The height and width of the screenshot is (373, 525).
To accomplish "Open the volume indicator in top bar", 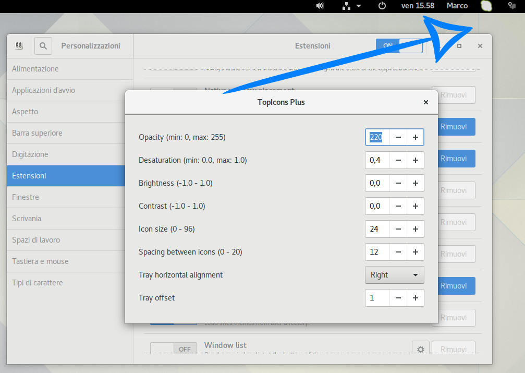I will (x=320, y=6).
